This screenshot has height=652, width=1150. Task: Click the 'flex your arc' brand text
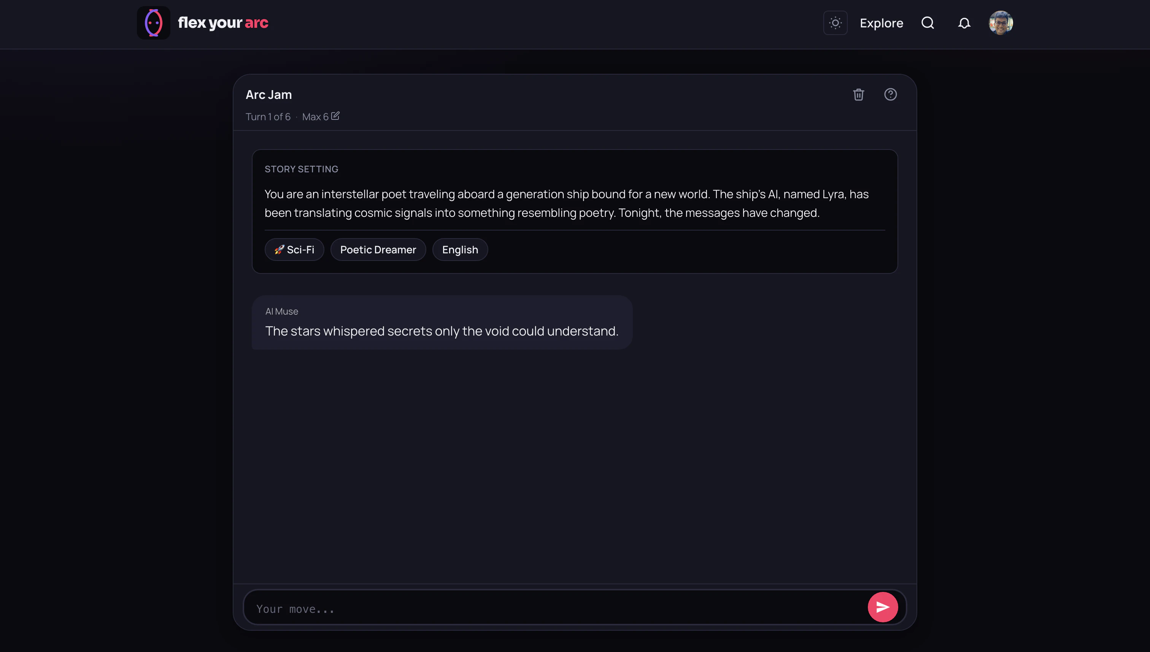pyautogui.click(x=223, y=23)
